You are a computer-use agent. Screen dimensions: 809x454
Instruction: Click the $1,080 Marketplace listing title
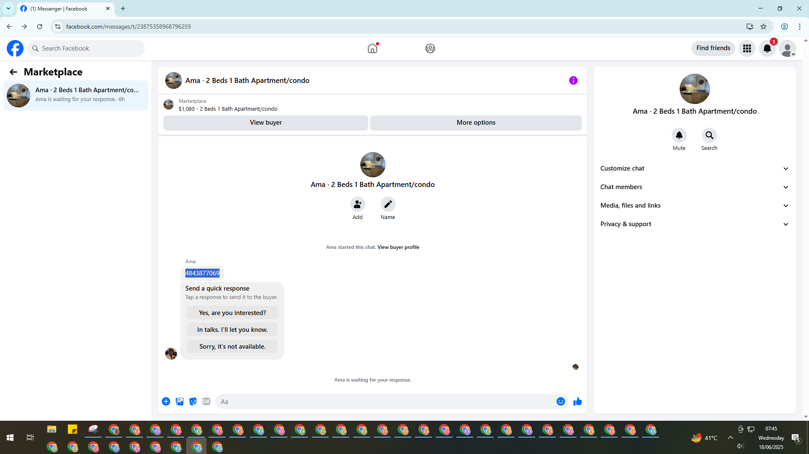tap(228, 109)
